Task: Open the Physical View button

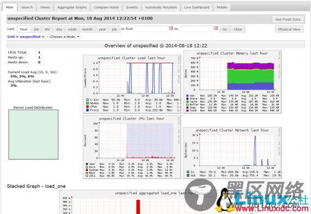Action: click(289, 29)
